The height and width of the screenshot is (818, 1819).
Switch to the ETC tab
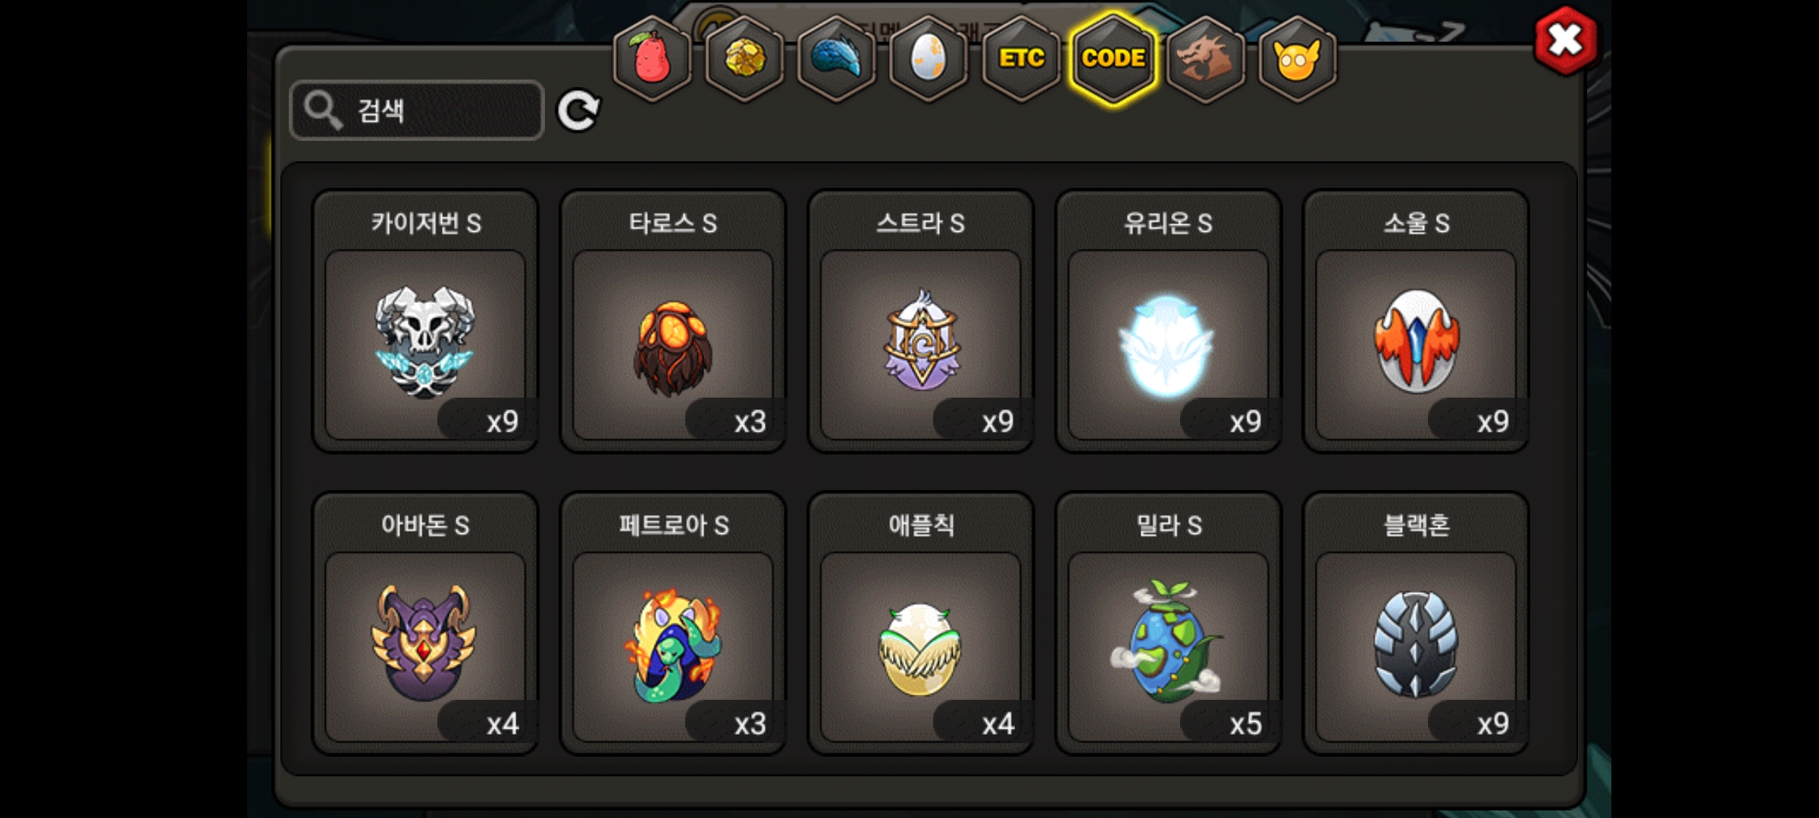(1022, 58)
